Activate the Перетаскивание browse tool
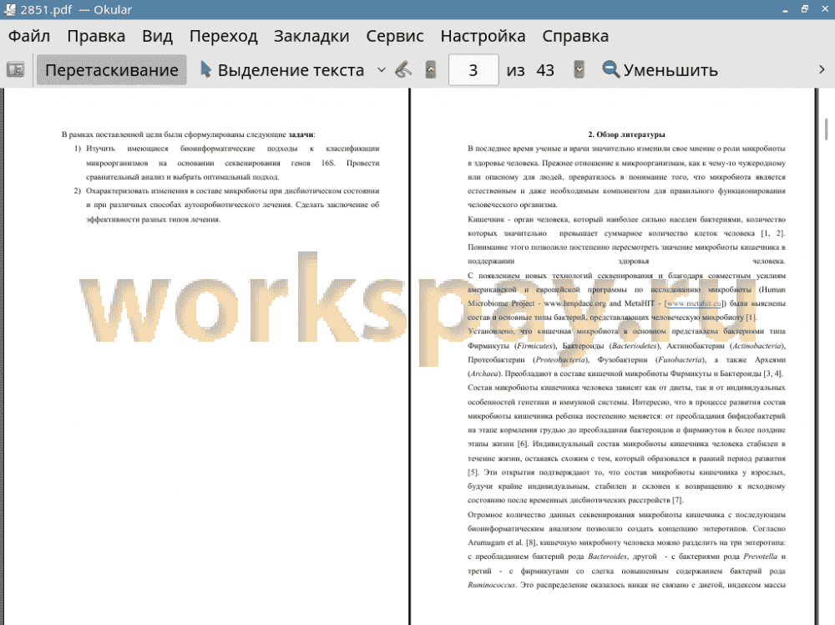835x625 pixels. click(111, 70)
